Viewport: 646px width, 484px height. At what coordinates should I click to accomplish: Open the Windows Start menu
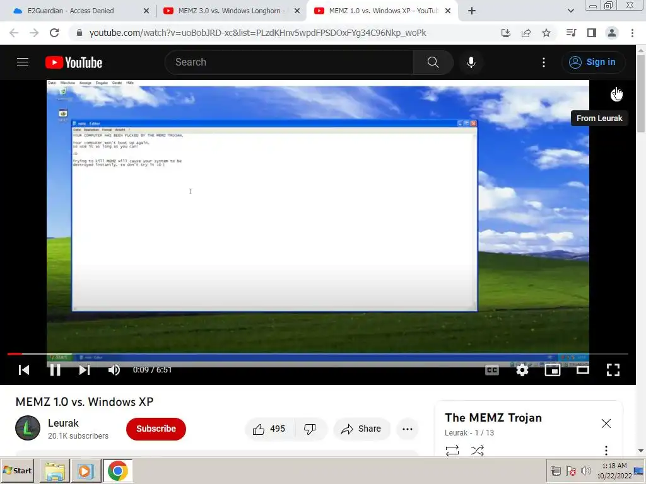pos(17,470)
